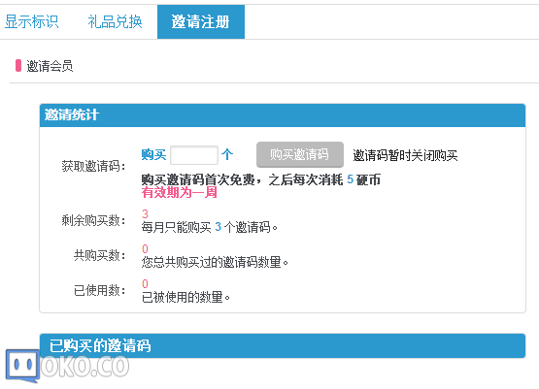Click the remaining purchase count number 3

[145, 213]
